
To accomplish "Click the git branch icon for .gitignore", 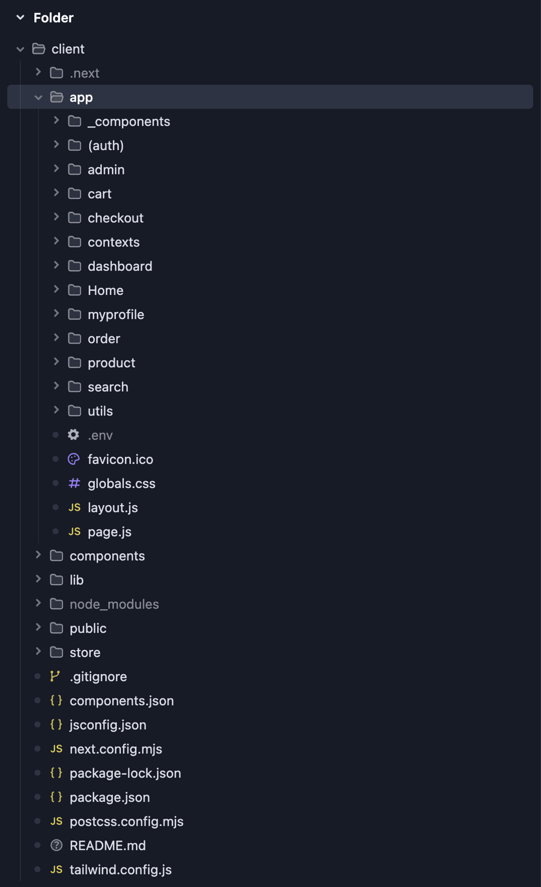I will click(55, 676).
